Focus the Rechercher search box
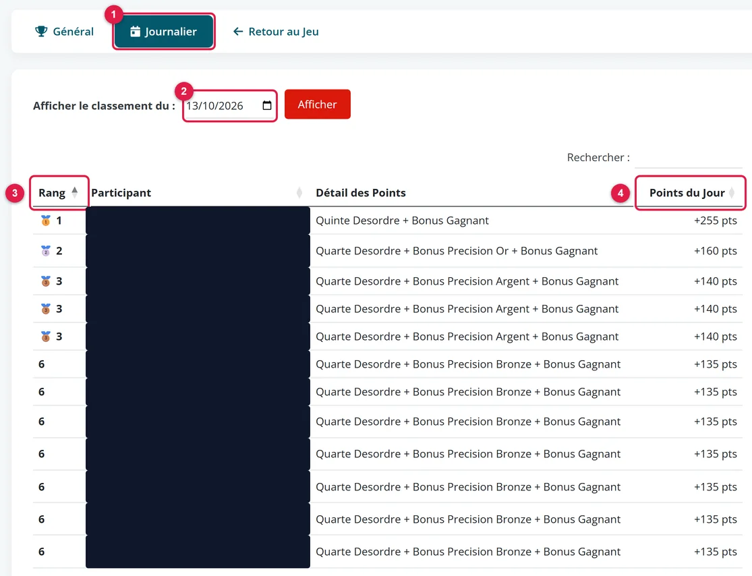 tap(688, 158)
